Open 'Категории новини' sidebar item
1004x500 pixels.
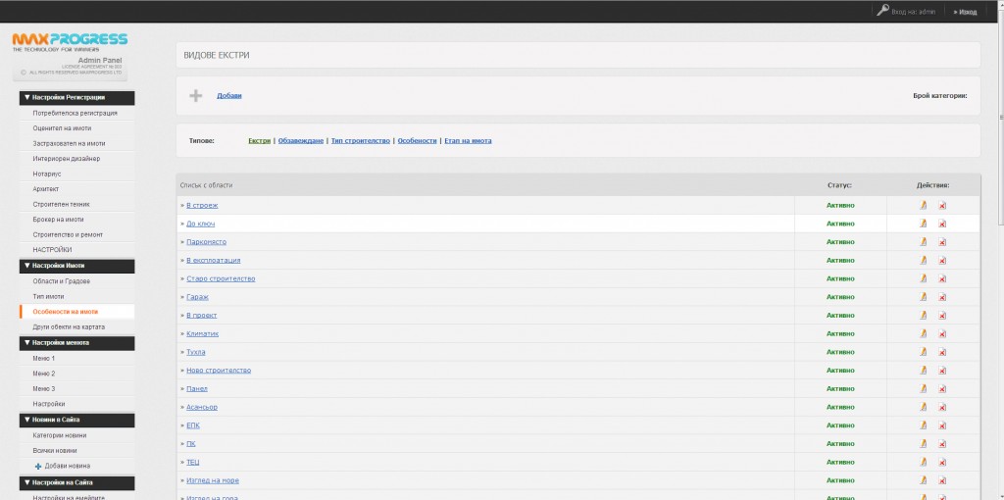point(60,436)
